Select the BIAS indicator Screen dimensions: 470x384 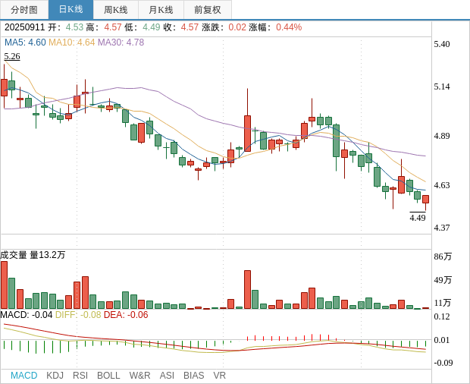(193, 376)
